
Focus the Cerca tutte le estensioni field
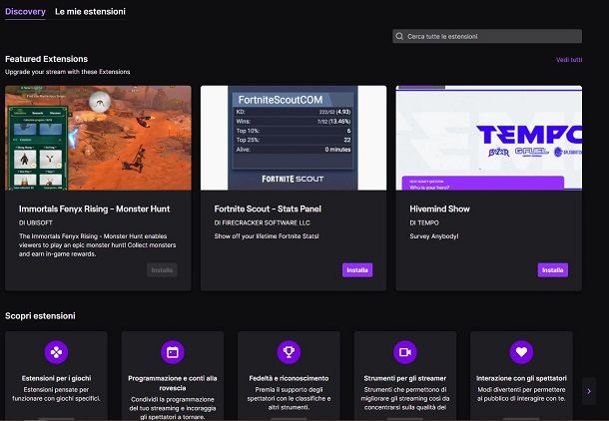pos(487,37)
